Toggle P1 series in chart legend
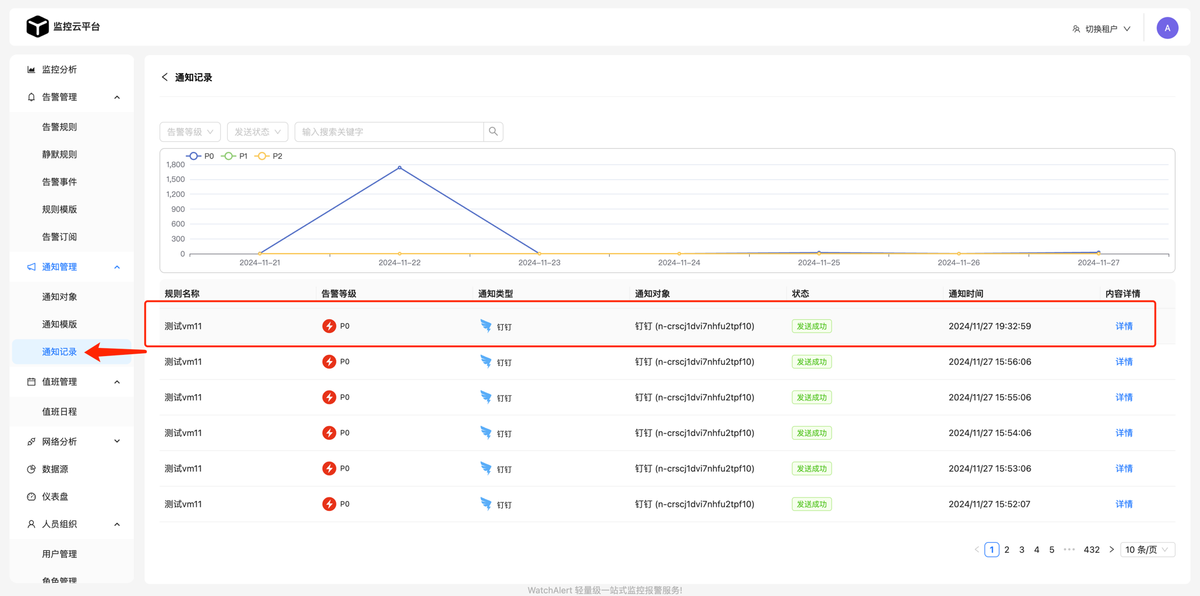This screenshot has height=596, width=1200. tap(234, 156)
